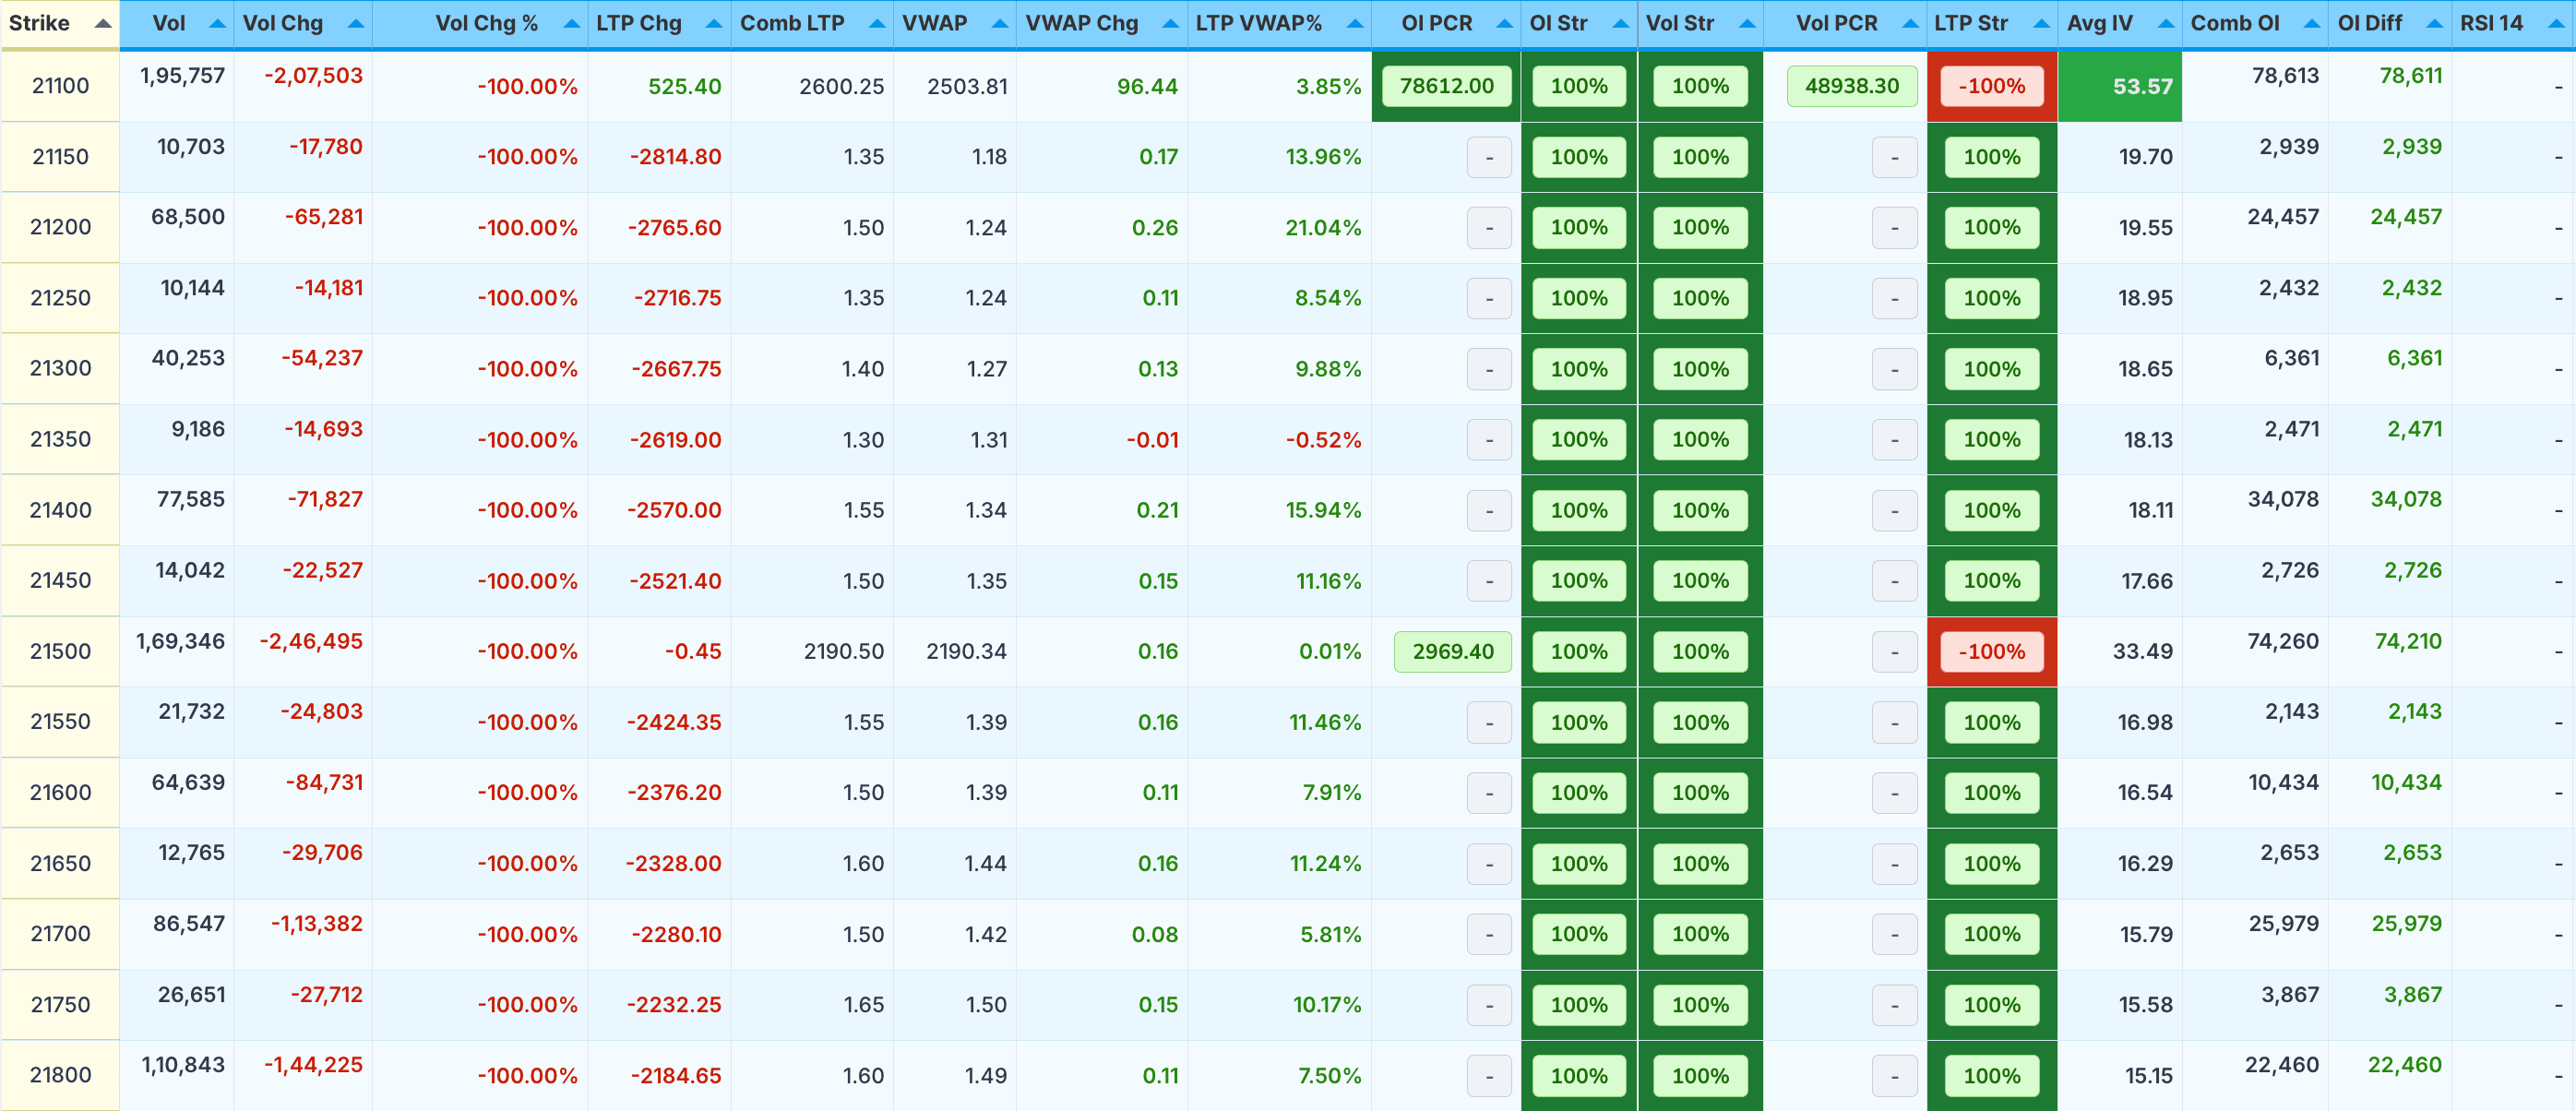2576x1111 pixels.
Task: Click Vol Chg value -2,46,495
Action: [x=311, y=642]
